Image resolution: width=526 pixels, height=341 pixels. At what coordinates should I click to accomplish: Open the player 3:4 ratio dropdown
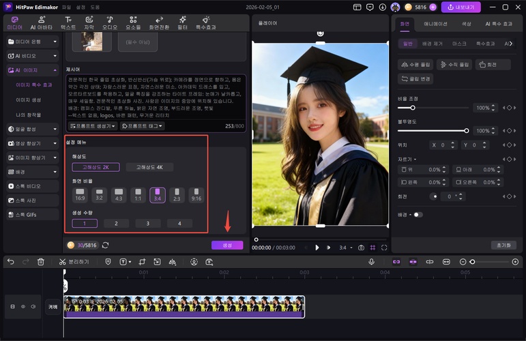(x=345, y=248)
